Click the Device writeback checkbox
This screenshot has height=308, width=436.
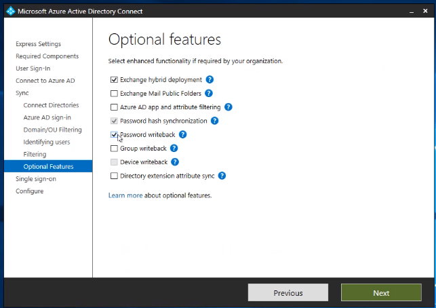[x=114, y=162]
